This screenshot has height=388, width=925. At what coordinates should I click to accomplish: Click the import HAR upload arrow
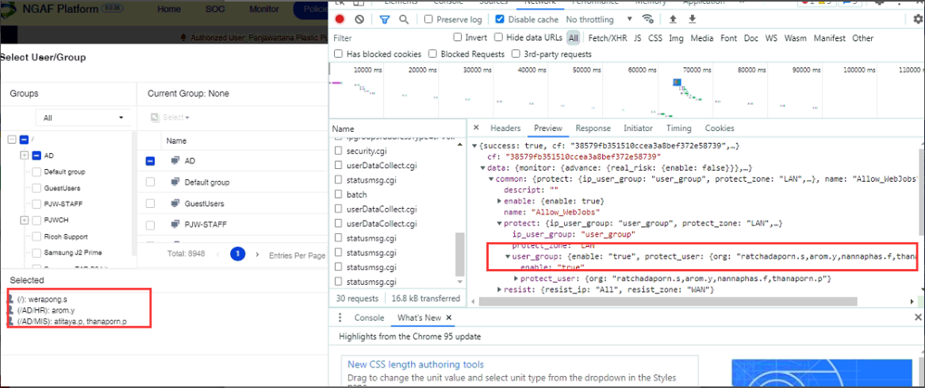coord(673,19)
